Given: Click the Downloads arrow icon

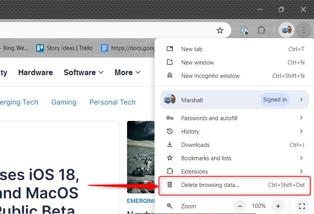Looking at the screenshot, I should (170, 144).
